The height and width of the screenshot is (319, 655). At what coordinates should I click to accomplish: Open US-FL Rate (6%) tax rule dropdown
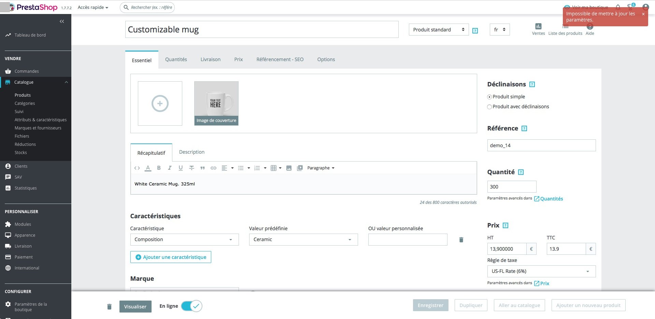pos(541,271)
